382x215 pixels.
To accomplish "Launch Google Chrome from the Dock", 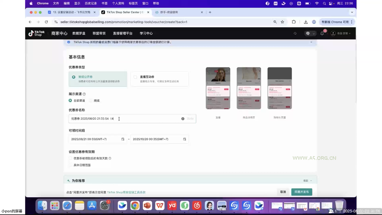I will point(135,205).
